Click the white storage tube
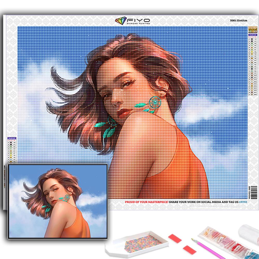 pos(249,233)
